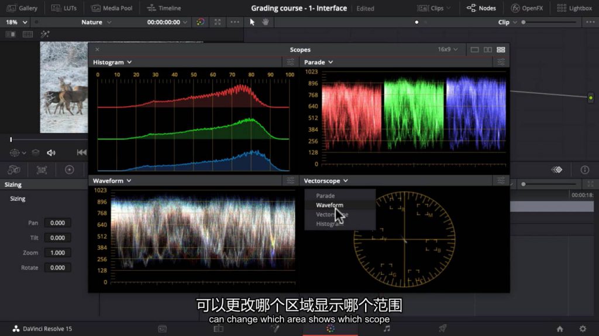
Task: Open the keyframes palette icon
Action: point(557,170)
